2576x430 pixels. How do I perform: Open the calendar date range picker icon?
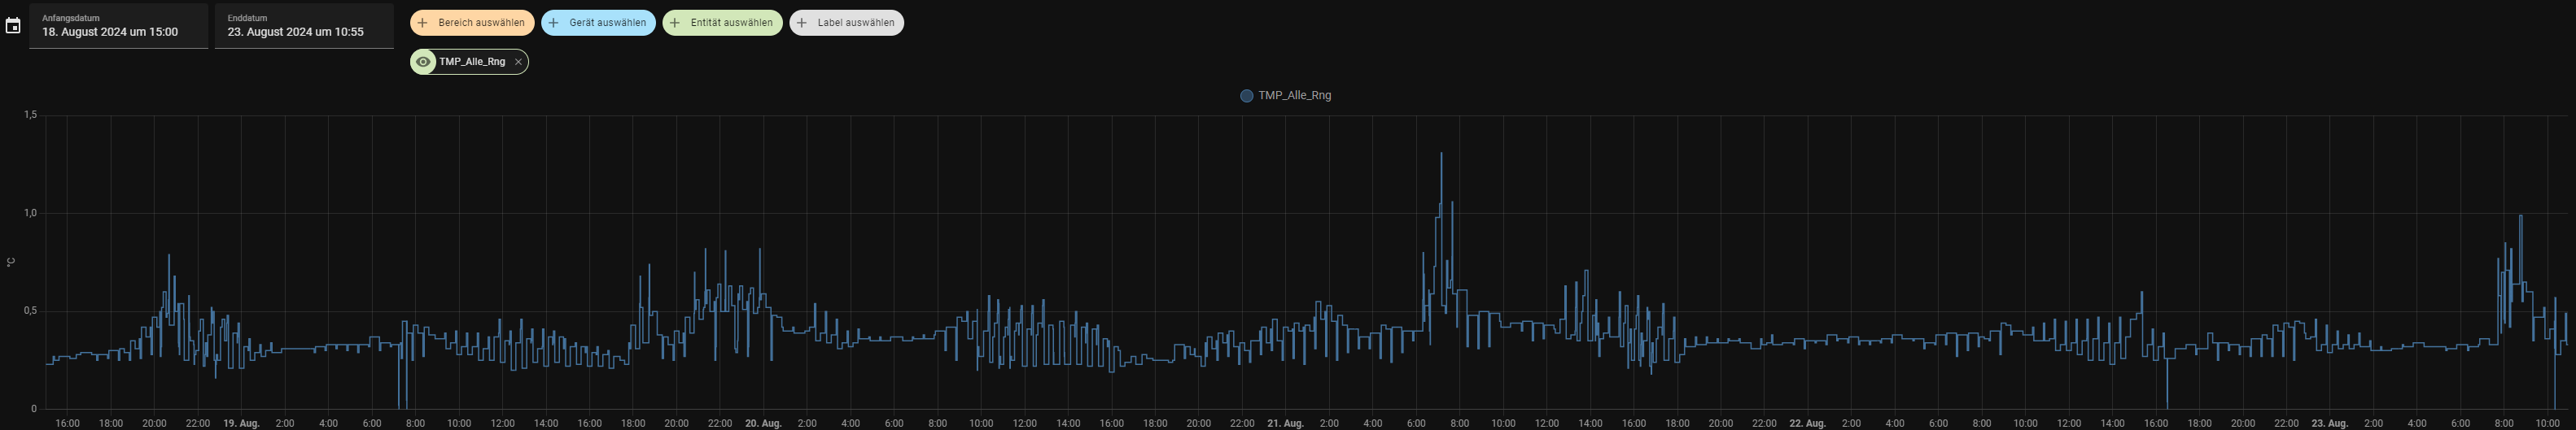click(x=13, y=26)
